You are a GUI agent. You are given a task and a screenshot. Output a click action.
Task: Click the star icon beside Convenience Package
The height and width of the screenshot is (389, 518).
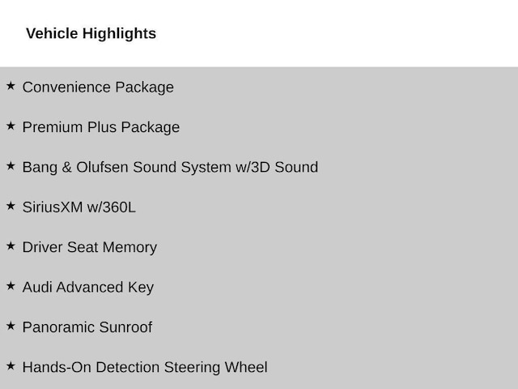pos(11,86)
